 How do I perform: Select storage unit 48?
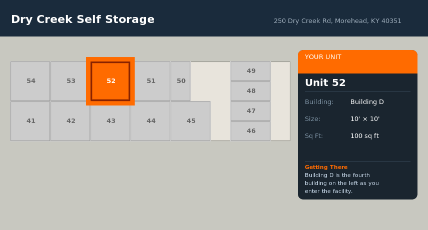coord(251,91)
